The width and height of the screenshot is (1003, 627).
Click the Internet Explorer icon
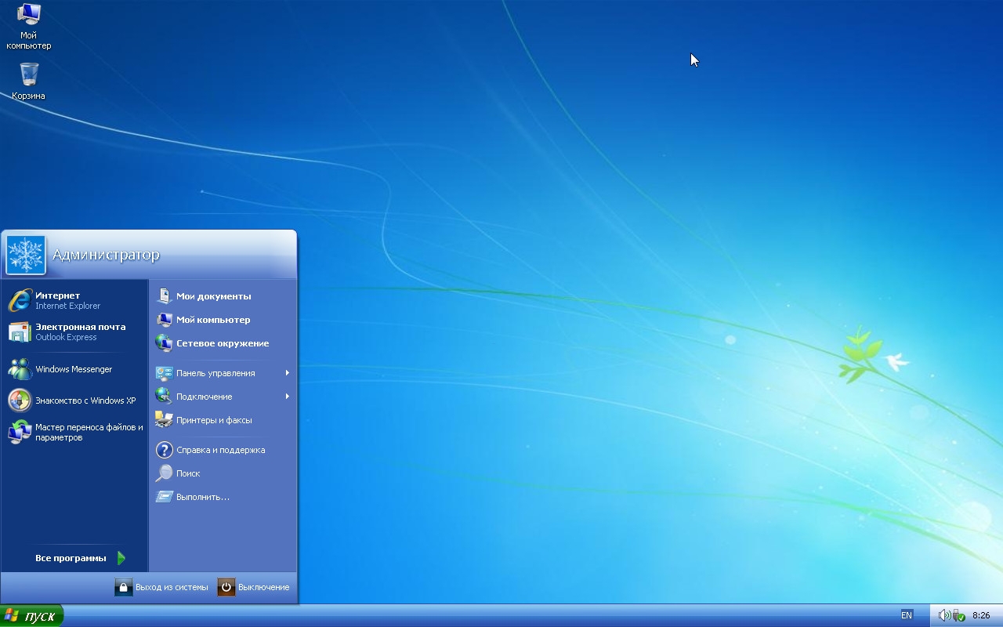20,300
